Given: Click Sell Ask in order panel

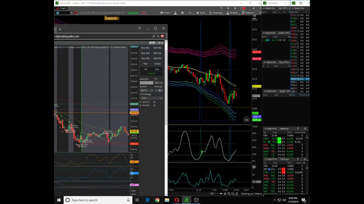Looking at the screenshot, I should [x=157, y=53].
